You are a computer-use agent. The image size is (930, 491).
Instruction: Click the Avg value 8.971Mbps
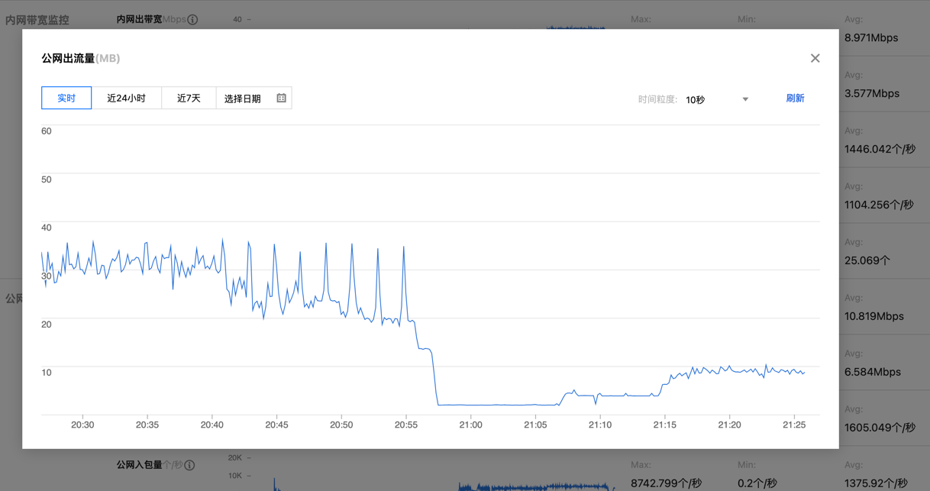pyautogui.click(x=871, y=37)
